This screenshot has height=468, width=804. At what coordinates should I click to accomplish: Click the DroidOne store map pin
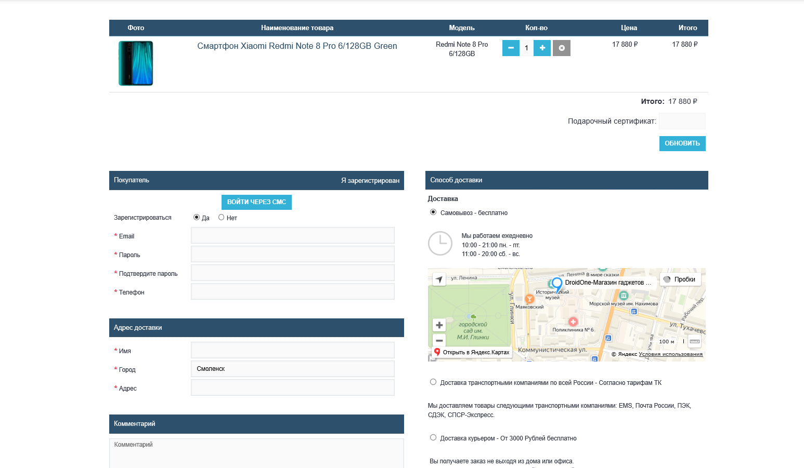(556, 284)
